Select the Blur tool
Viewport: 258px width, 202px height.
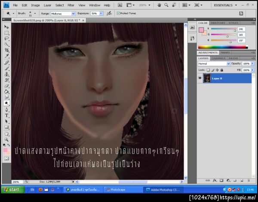[x=6, y=97]
